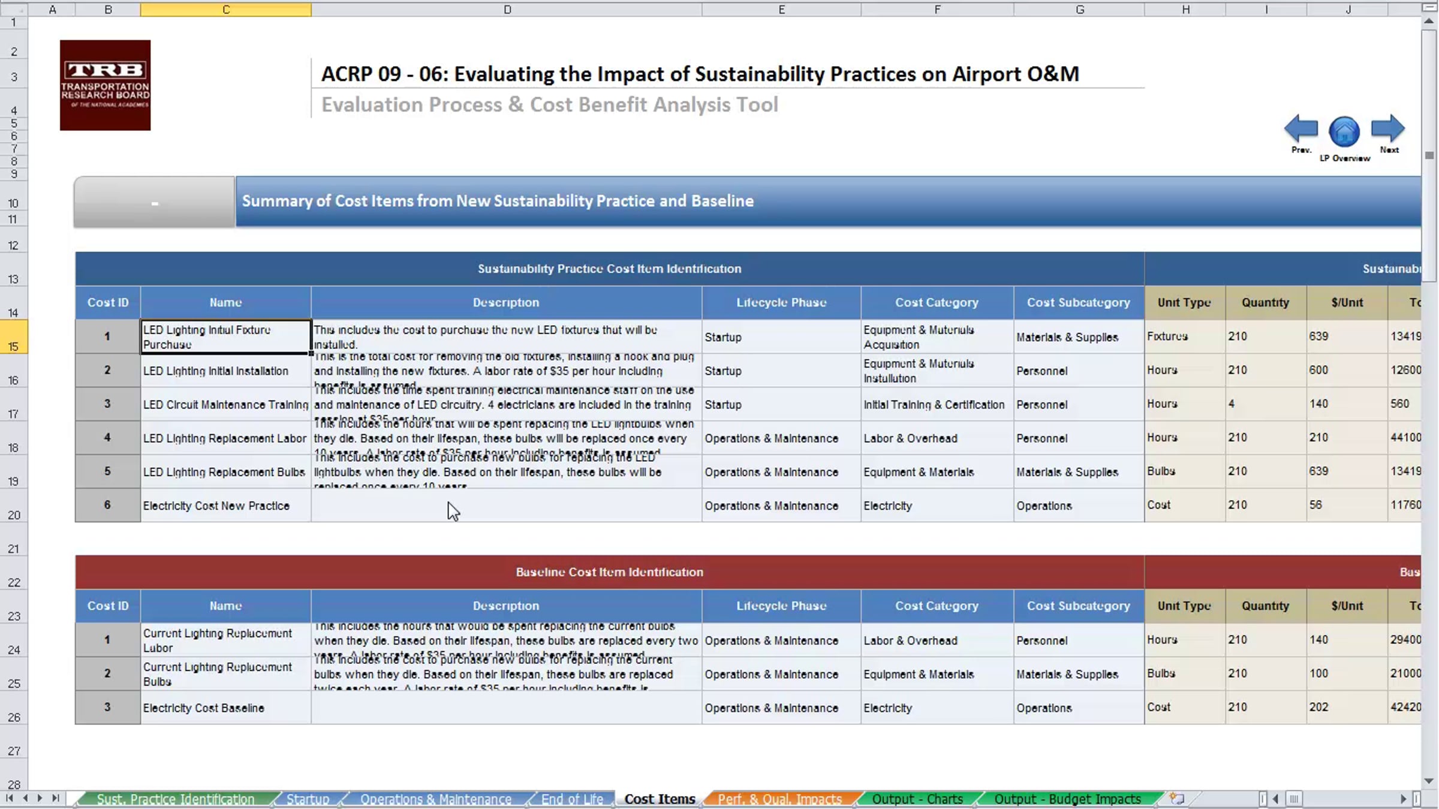
Task: Click the 'Fixtures' unit type cell
Action: point(1185,336)
